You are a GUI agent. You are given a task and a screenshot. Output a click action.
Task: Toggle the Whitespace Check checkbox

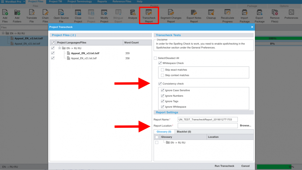pyautogui.click(x=160, y=63)
